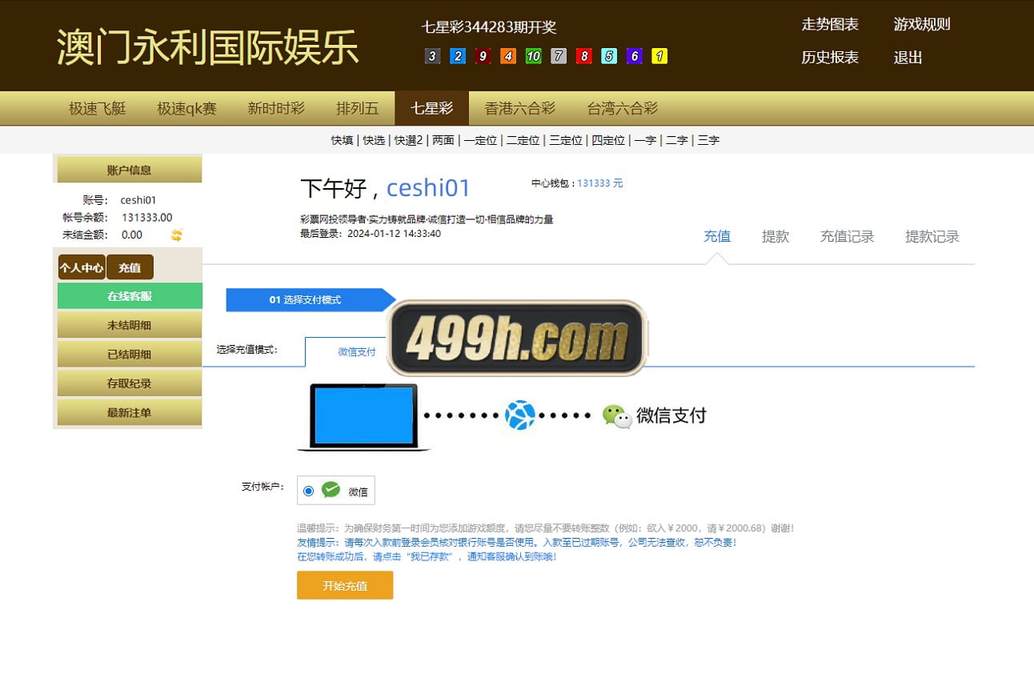Open 未结明细 unsettled details
Image resolution: width=1034 pixels, height=674 pixels.
pyautogui.click(x=130, y=325)
